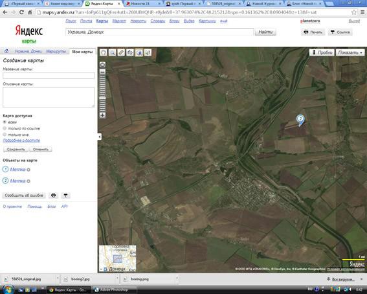The image size is (367, 294).
Task: Select 'только по ссылке' radio option
Action: [x=5, y=128]
